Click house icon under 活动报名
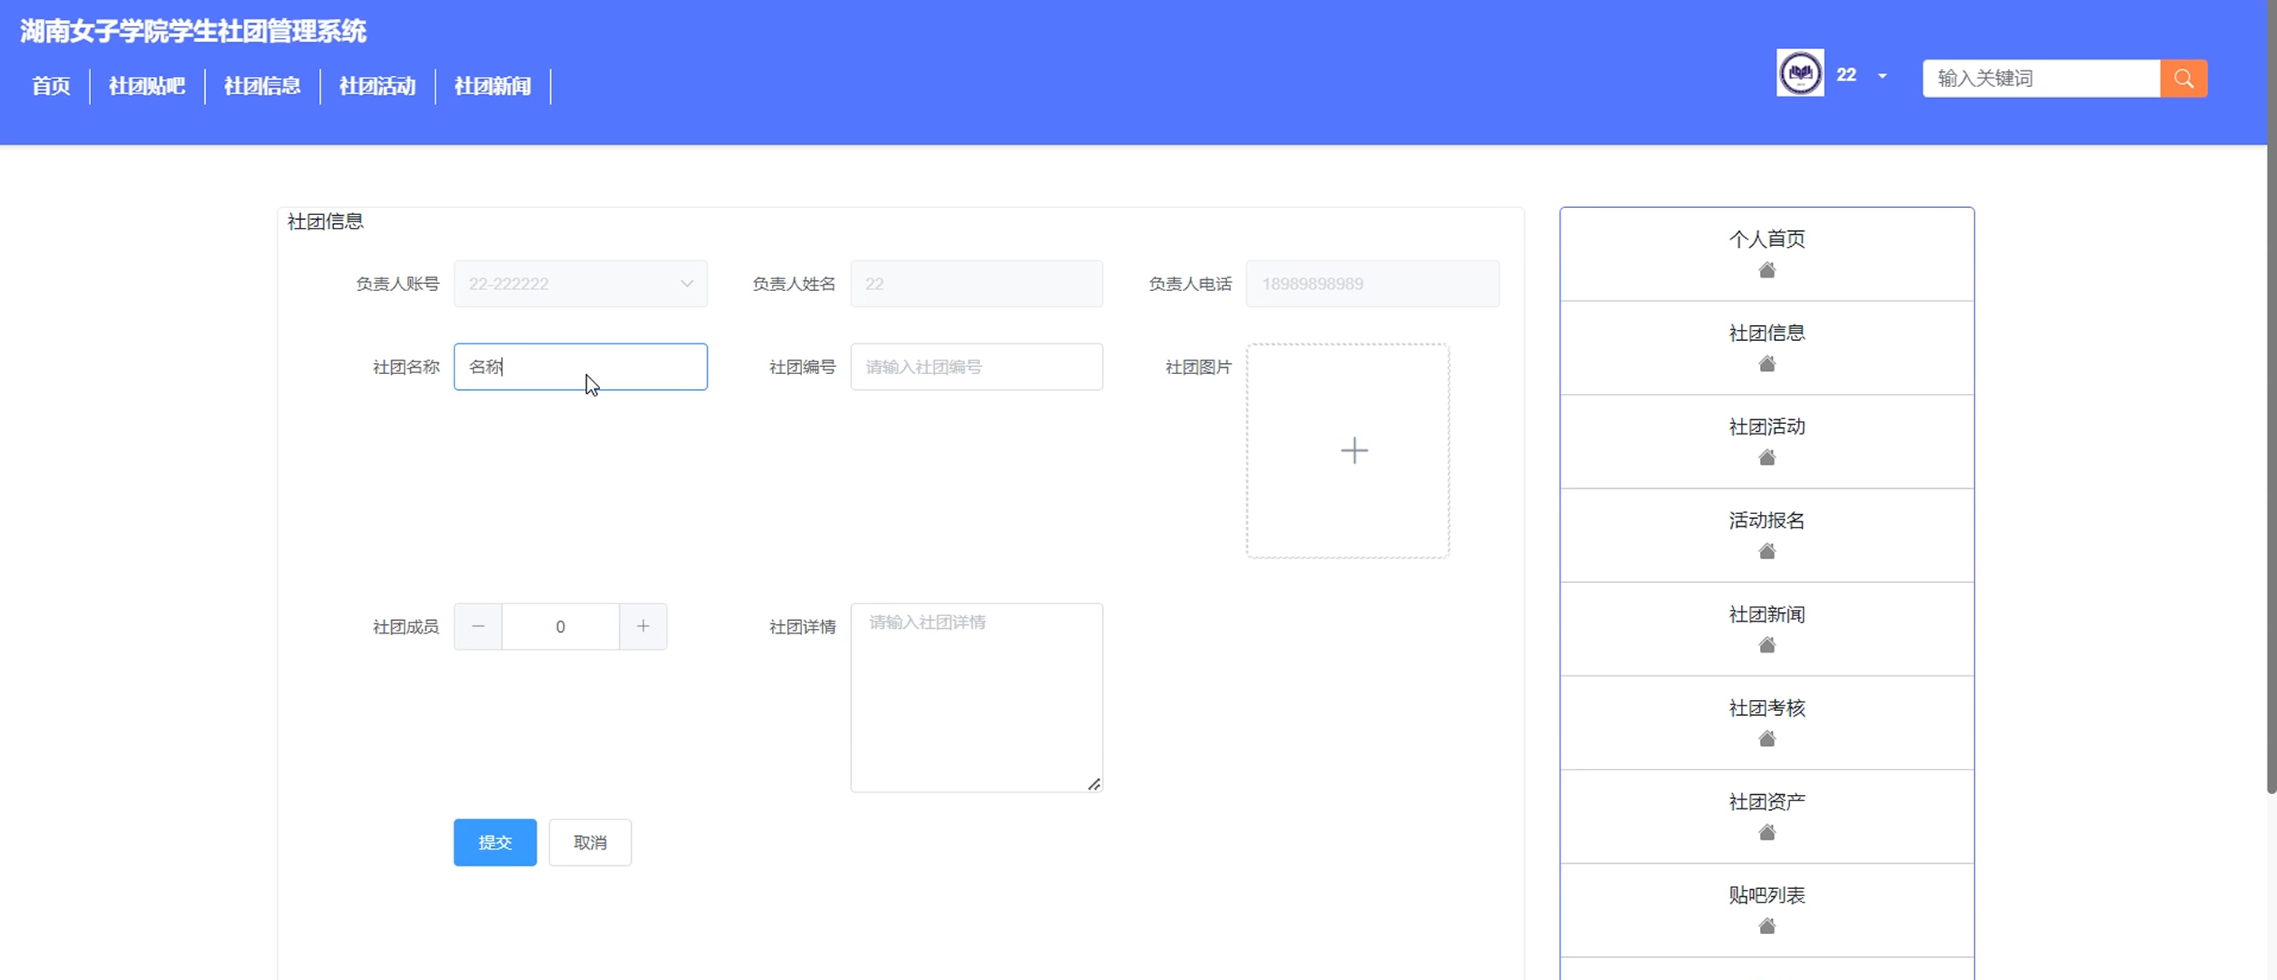Image resolution: width=2277 pixels, height=980 pixels. pos(1767,551)
